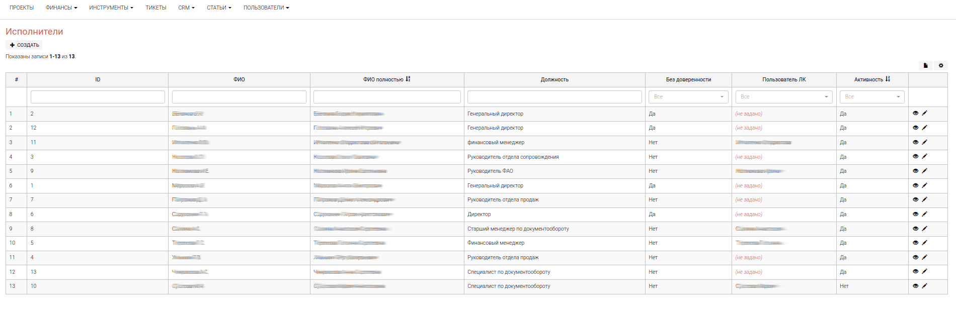Edit the финансовый менеджер row with ID 11
The width and height of the screenshot is (956, 313).
tap(924, 142)
